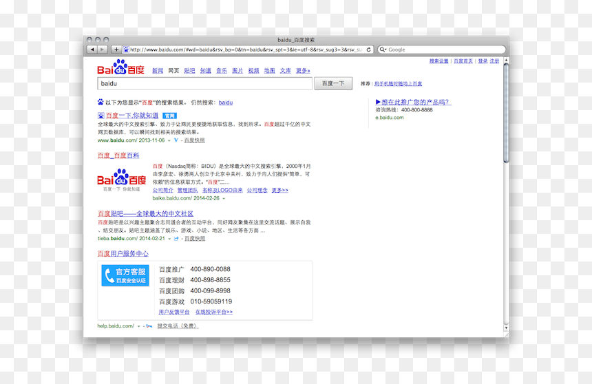
Task: Click the Baidu logo thumbnail in 百度百科 result
Action: click(x=122, y=180)
